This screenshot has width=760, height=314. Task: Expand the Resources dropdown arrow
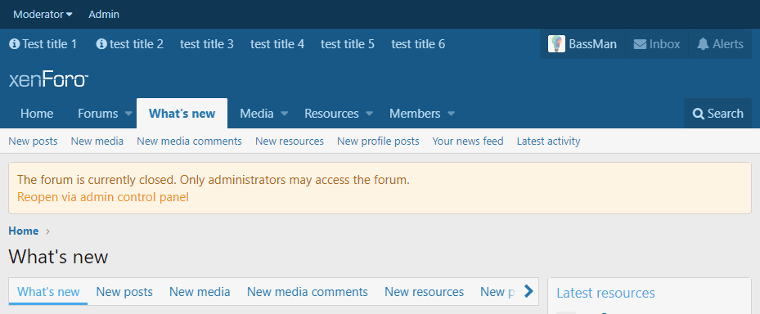coord(369,114)
